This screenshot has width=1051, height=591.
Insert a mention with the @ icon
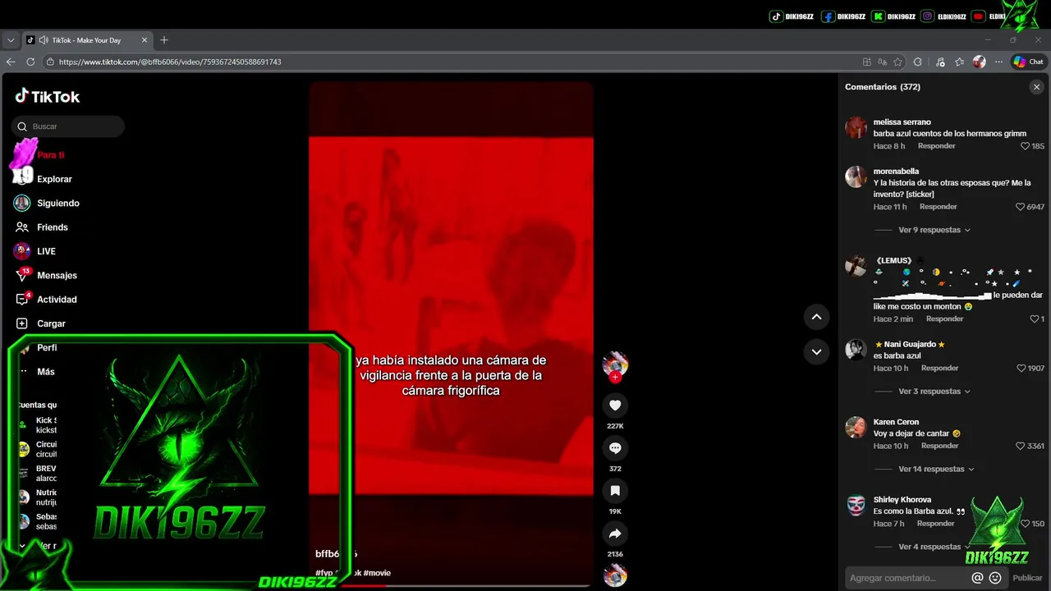pos(977,578)
